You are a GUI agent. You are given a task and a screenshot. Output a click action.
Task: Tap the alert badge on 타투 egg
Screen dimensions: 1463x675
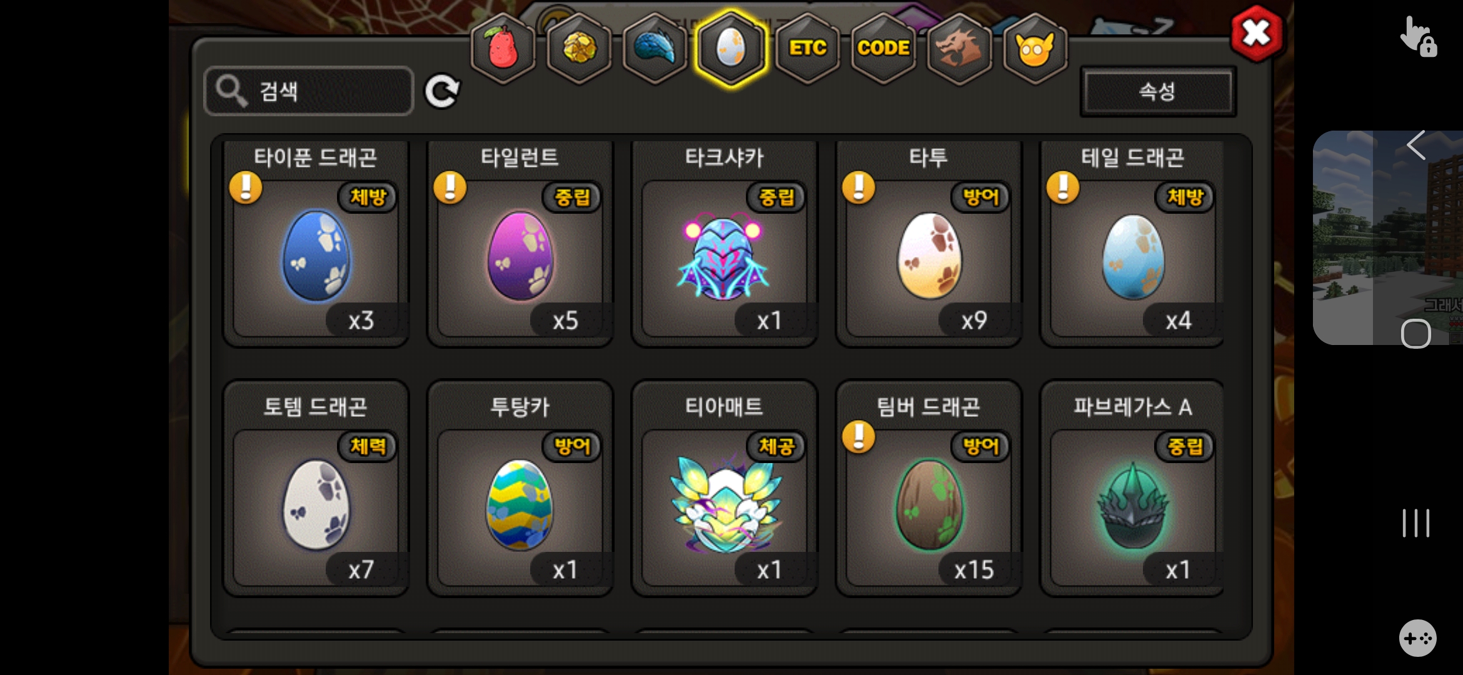coord(858,187)
